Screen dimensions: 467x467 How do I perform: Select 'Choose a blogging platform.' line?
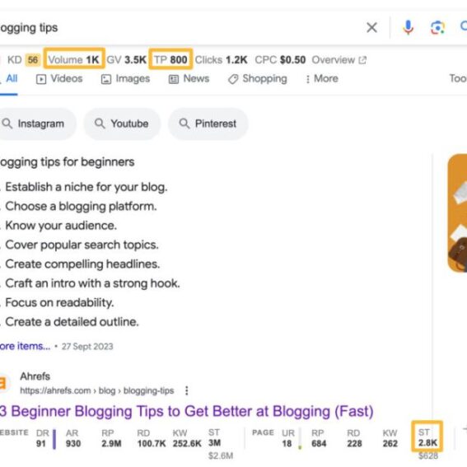coord(81,206)
